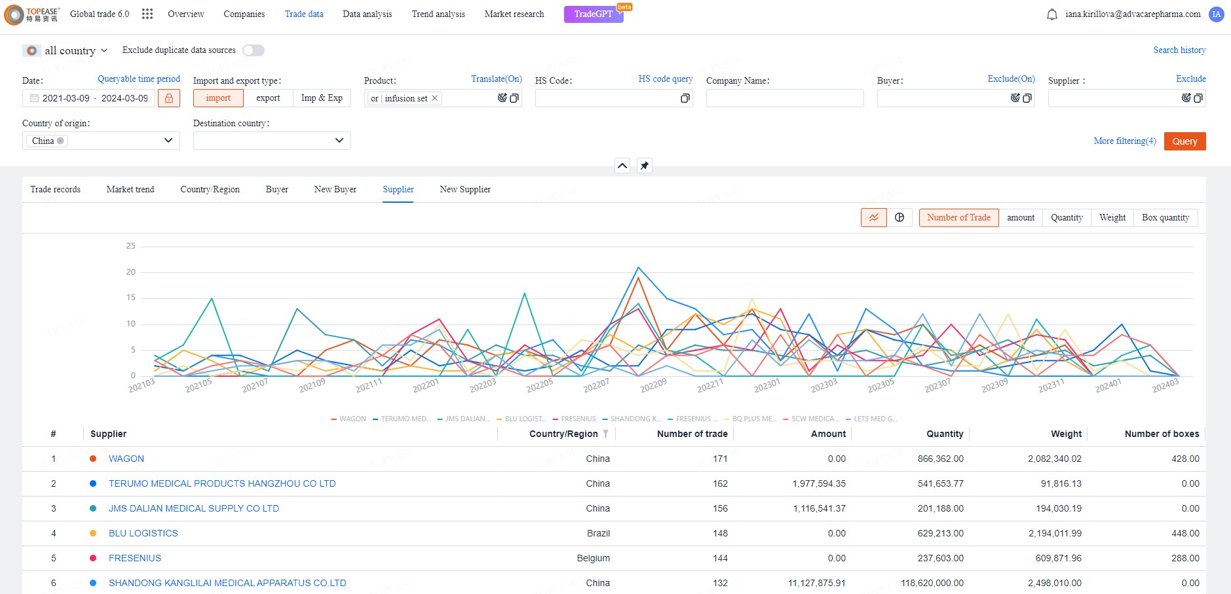Switch to Country/Region tab
The height and width of the screenshot is (594, 1231).
210,189
